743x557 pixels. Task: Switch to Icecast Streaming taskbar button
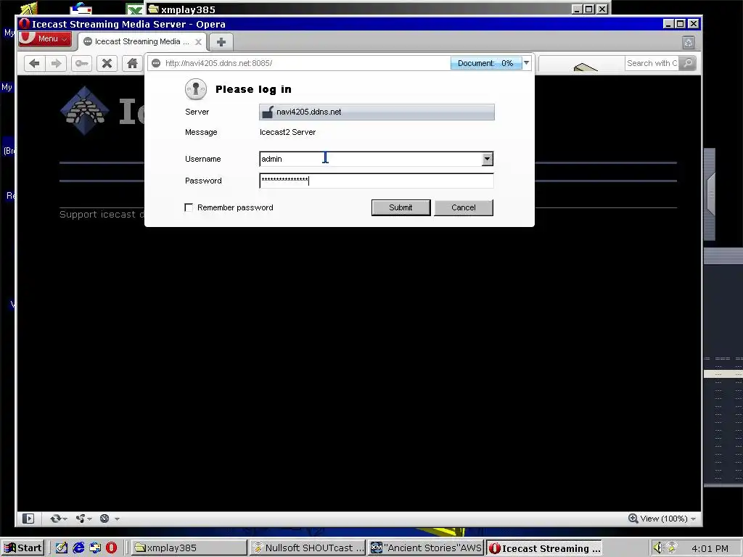click(544, 548)
